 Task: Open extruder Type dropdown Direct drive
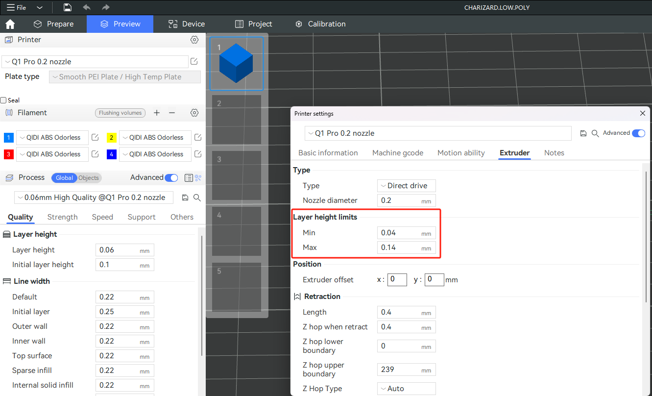point(406,186)
